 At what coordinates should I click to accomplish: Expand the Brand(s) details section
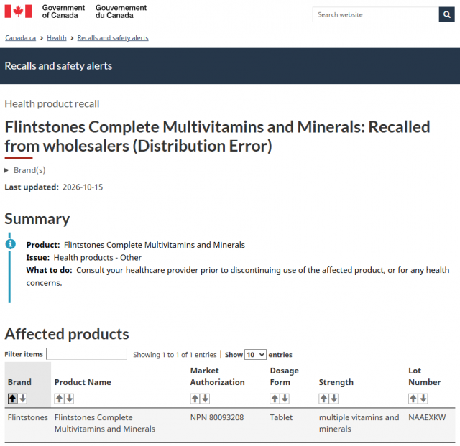click(x=25, y=170)
